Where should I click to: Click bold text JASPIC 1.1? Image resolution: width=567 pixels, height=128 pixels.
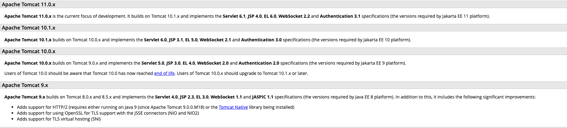(x=263, y=97)
